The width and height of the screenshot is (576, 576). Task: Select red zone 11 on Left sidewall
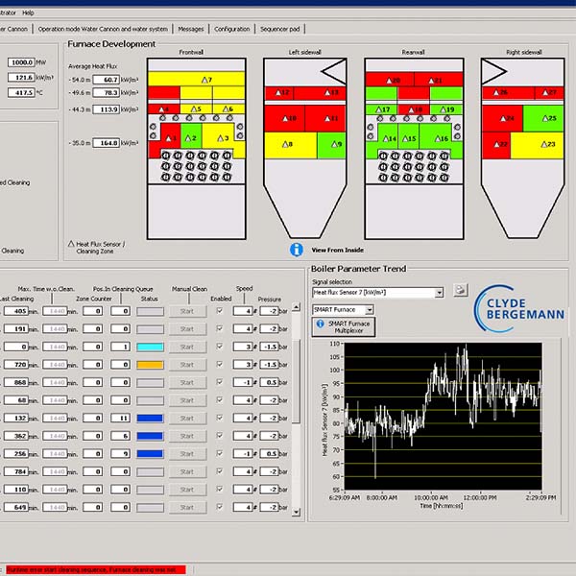[325, 118]
